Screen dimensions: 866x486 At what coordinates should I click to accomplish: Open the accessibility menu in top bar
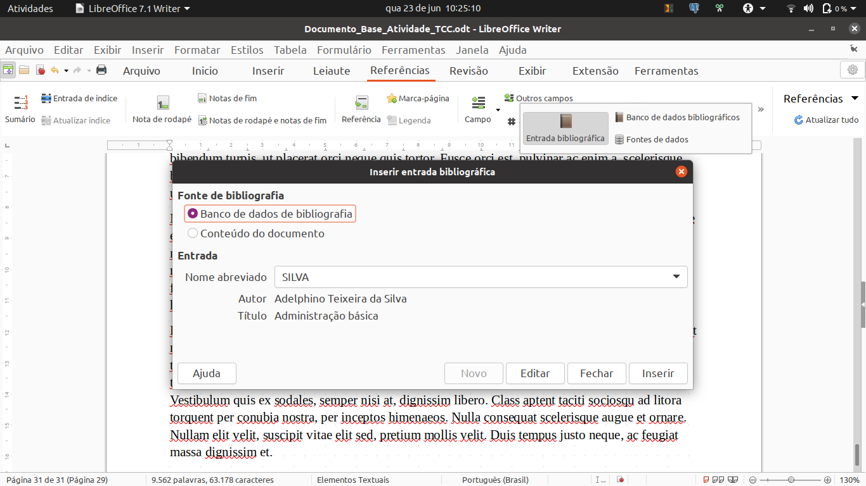tap(754, 8)
